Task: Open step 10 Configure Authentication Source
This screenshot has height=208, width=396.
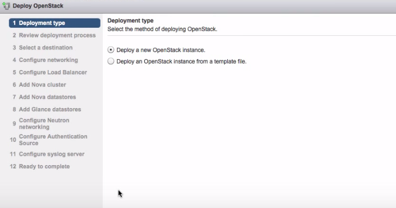Action: (x=49, y=140)
